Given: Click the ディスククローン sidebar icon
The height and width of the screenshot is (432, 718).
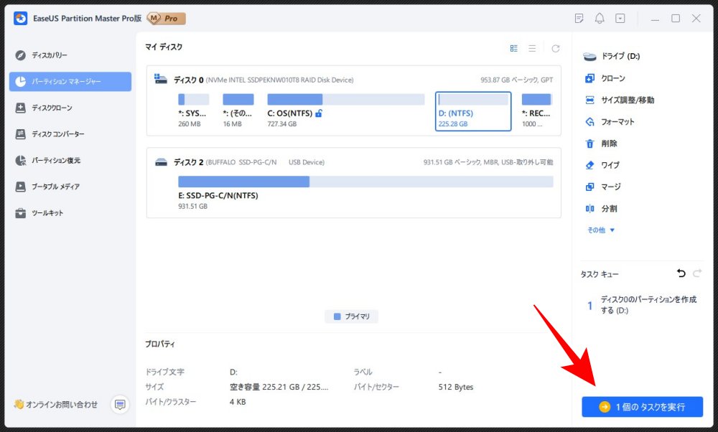Looking at the screenshot, I should [21, 108].
